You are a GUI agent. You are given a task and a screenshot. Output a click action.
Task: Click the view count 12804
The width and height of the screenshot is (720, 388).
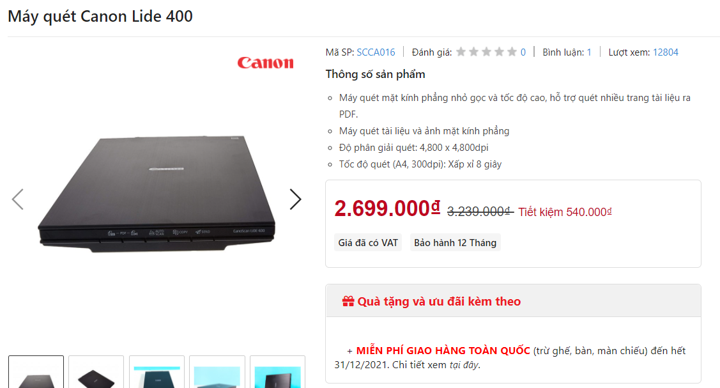point(665,52)
